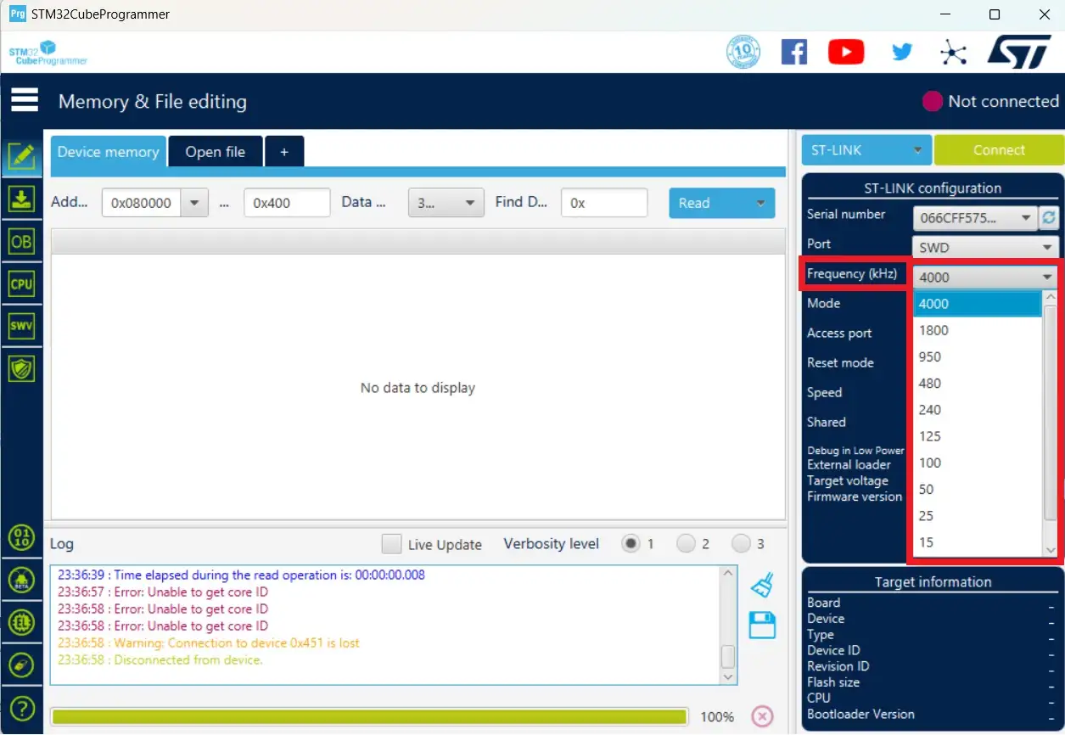Viewport: 1065px width, 735px height.
Task: Refresh the ST-LINK serial number list
Action: (1050, 217)
